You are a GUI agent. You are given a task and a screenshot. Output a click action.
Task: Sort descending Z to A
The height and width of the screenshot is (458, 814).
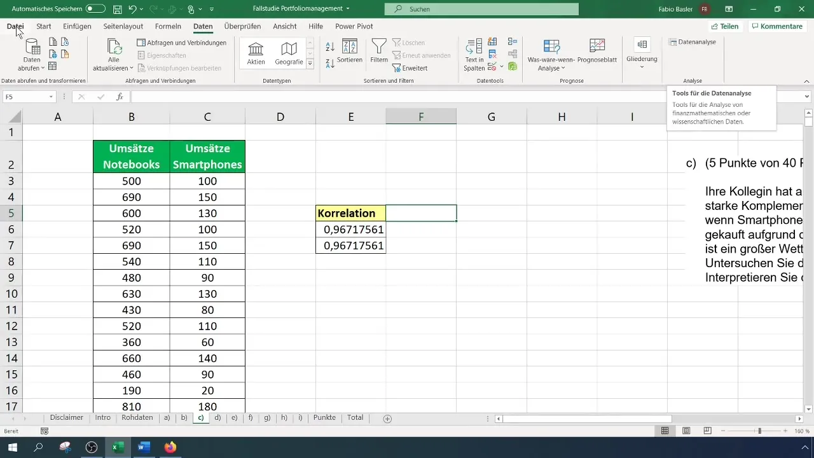coord(330,63)
